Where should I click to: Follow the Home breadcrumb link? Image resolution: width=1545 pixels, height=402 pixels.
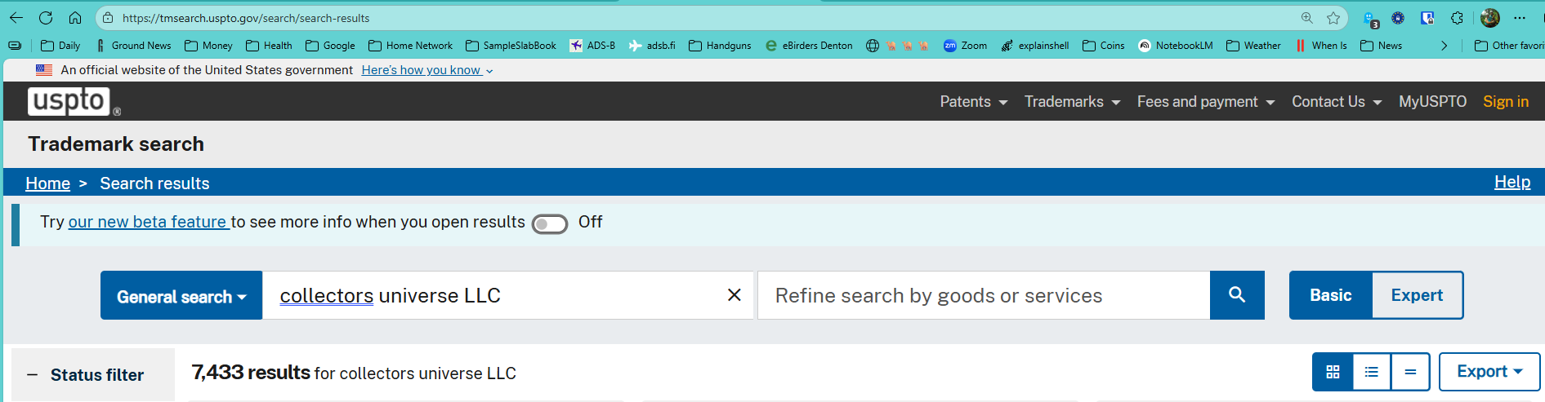(47, 183)
